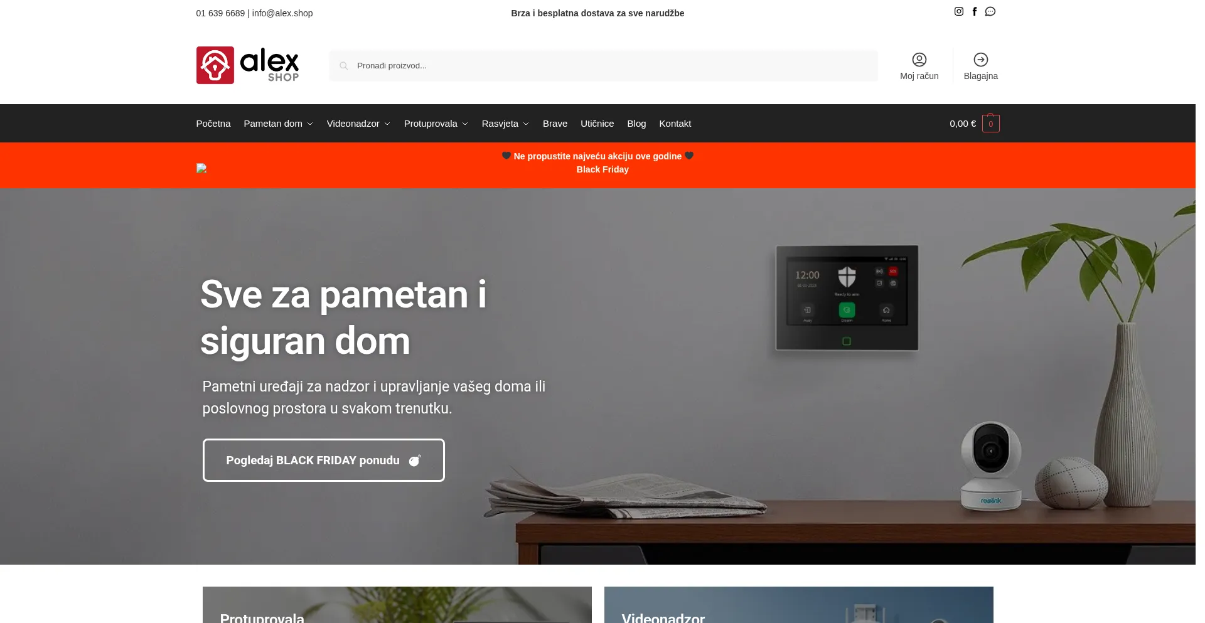Viewport: 1205px width, 623px height.
Task: Click Pogledaj BLACK FRIDAY ponudu button
Action: pyautogui.click(x=323, y=460)
